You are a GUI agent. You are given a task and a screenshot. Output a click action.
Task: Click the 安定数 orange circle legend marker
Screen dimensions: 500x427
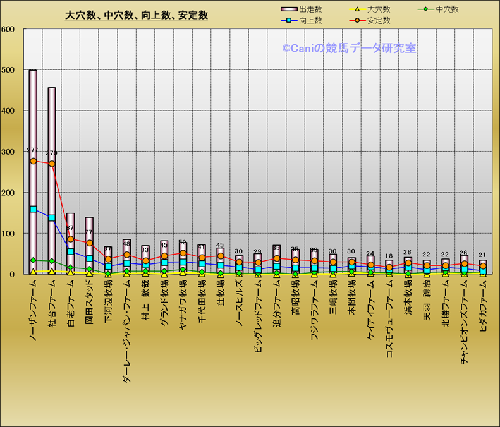(358, 20)
